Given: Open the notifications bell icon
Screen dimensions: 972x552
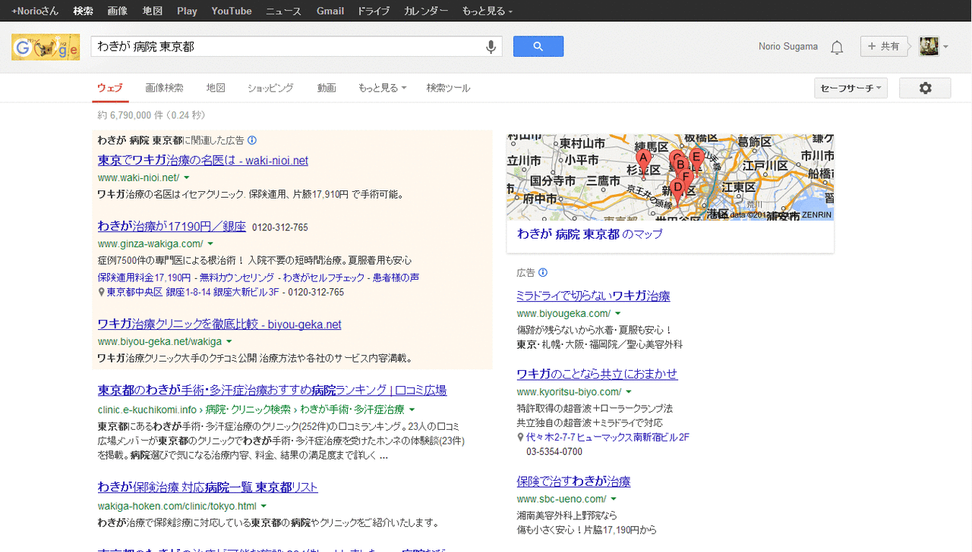Looking at the screenshot, I should [x=837, y=47].
